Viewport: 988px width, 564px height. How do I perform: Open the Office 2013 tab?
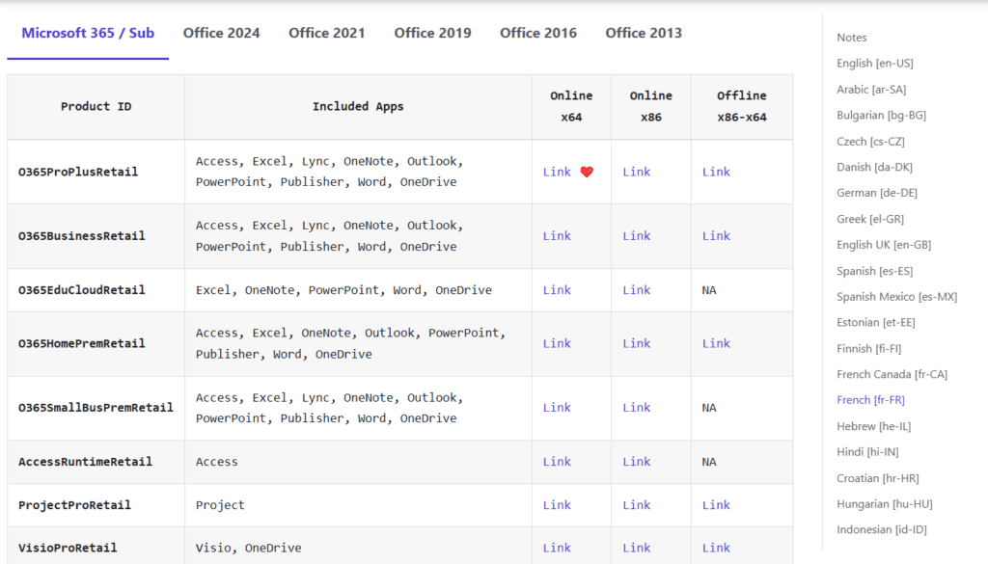644,33
